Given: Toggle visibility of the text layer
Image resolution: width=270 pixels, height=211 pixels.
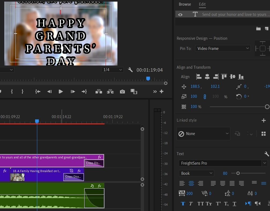Looking at the screenshot, I should 180,15.
